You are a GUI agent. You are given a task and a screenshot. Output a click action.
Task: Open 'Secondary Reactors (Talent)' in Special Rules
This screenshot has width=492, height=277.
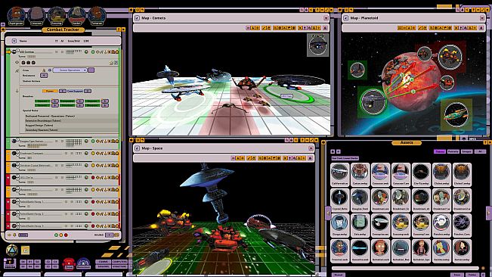coord(42,129)
